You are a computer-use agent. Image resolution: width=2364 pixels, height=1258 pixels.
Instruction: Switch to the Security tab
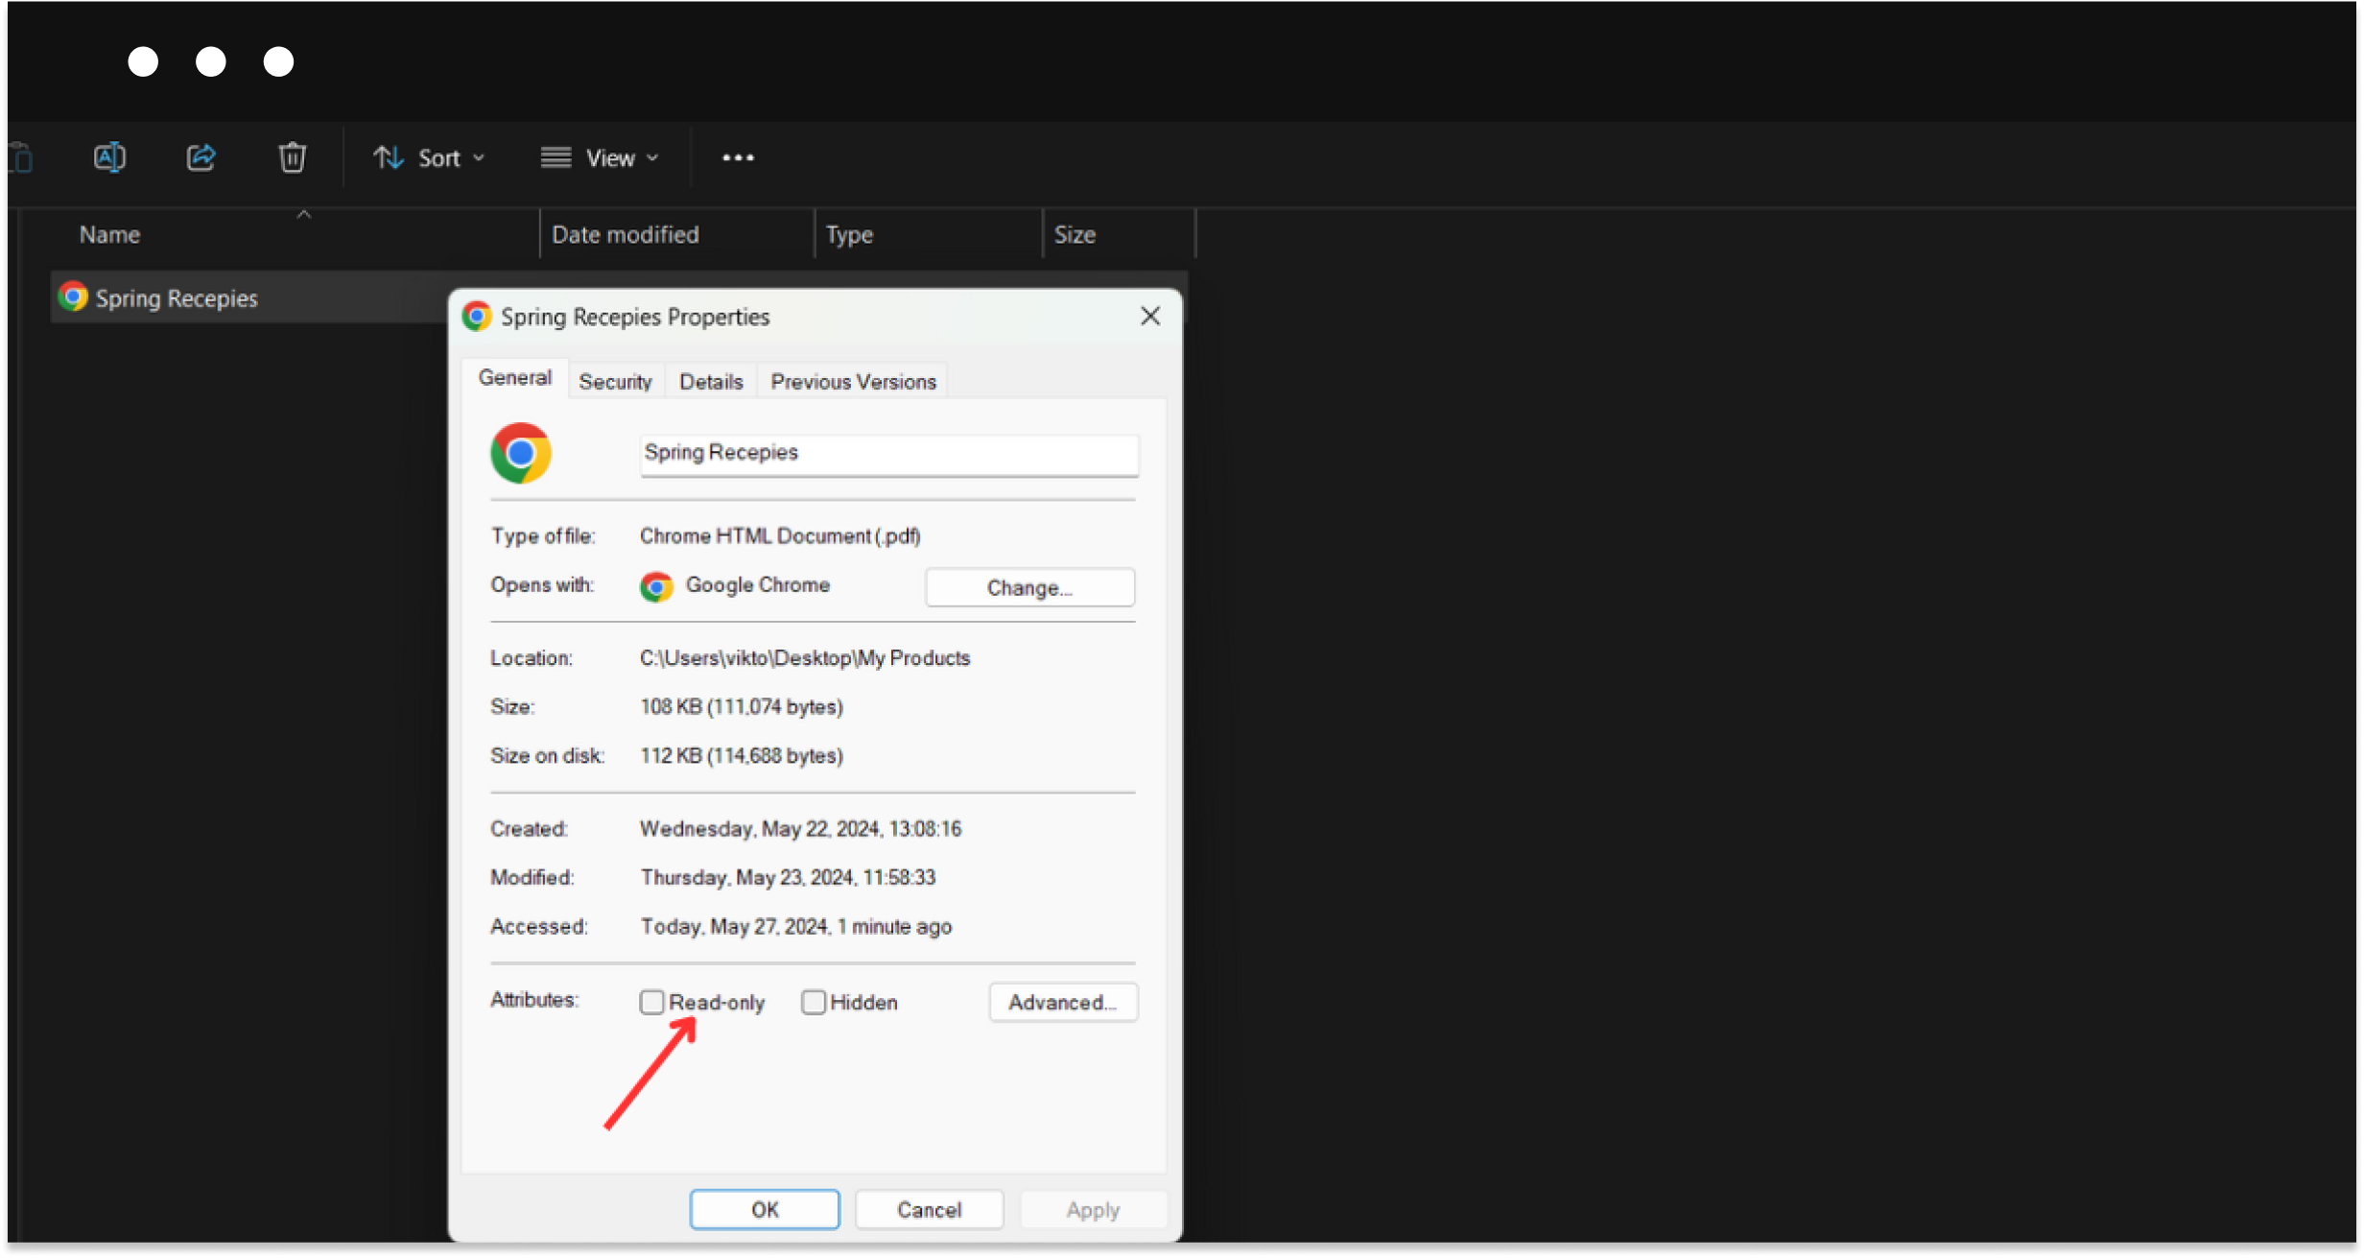click(614, 380)
